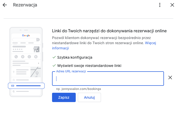Open the three-dot more options menu
This screenshot has height=116, width=178.
click(x=160, y=5)
